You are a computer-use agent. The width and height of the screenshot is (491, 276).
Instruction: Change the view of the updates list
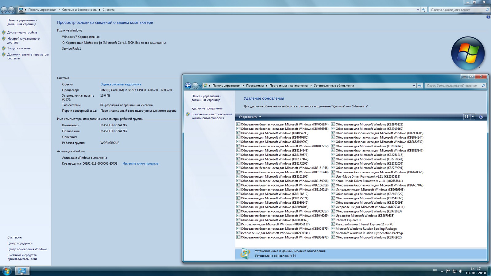[466, 117]
